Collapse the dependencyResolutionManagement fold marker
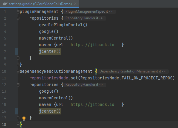178x128 pixels. 18,71
